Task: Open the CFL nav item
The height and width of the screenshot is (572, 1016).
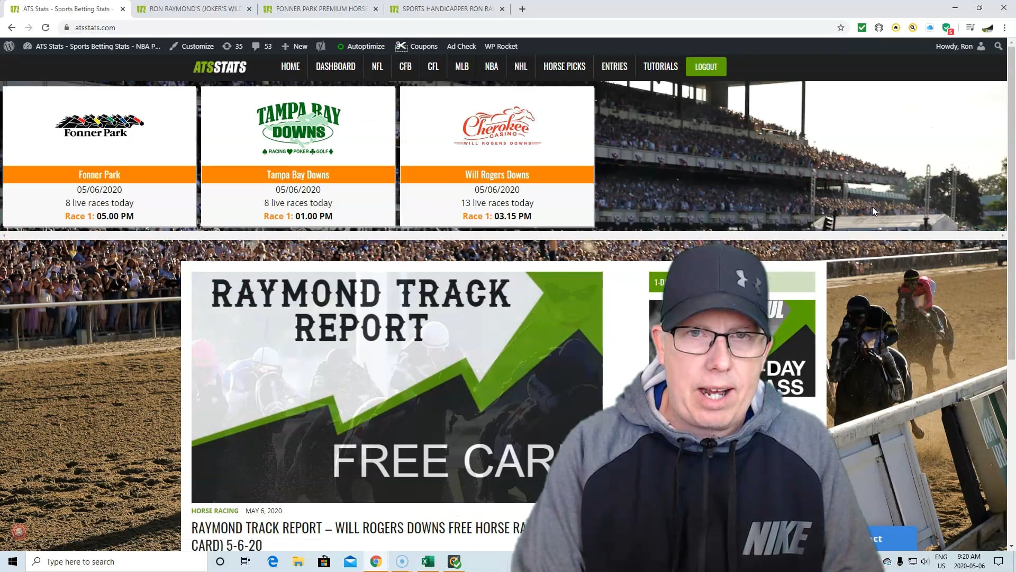Action: click(x=433, y=66)
